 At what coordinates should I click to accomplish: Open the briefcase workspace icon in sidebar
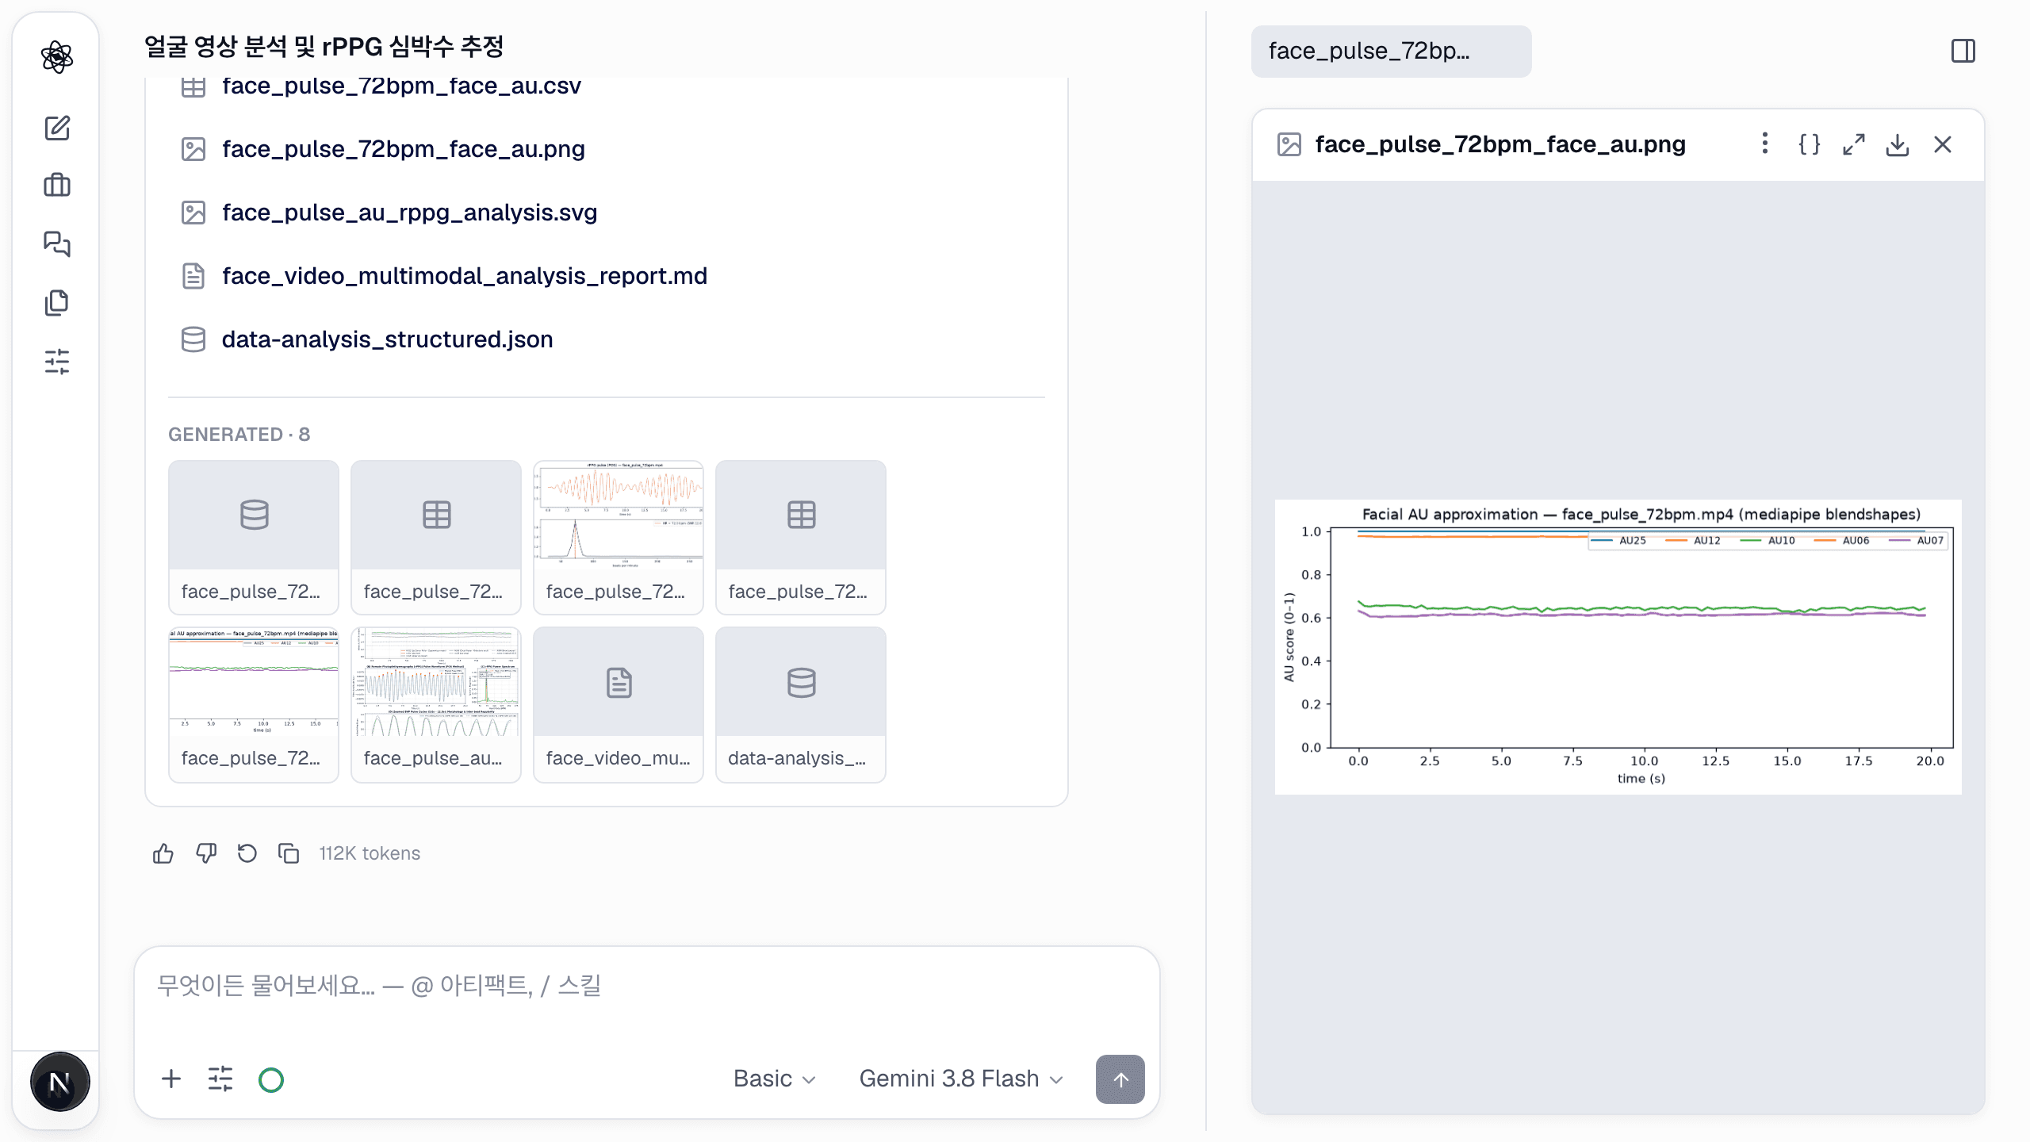(x=56, y=186)
